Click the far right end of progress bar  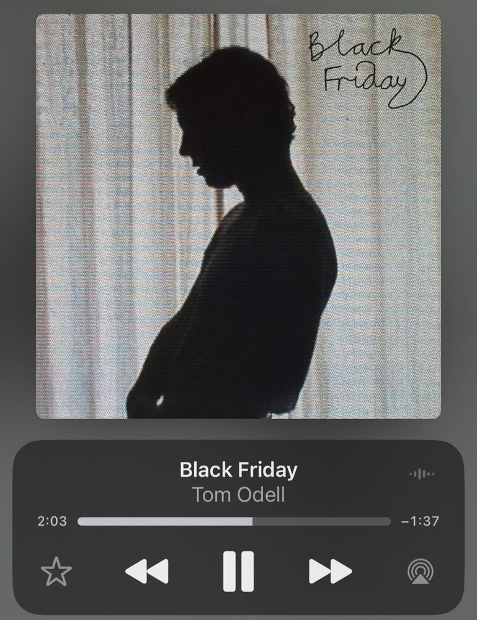pos(388,521)
